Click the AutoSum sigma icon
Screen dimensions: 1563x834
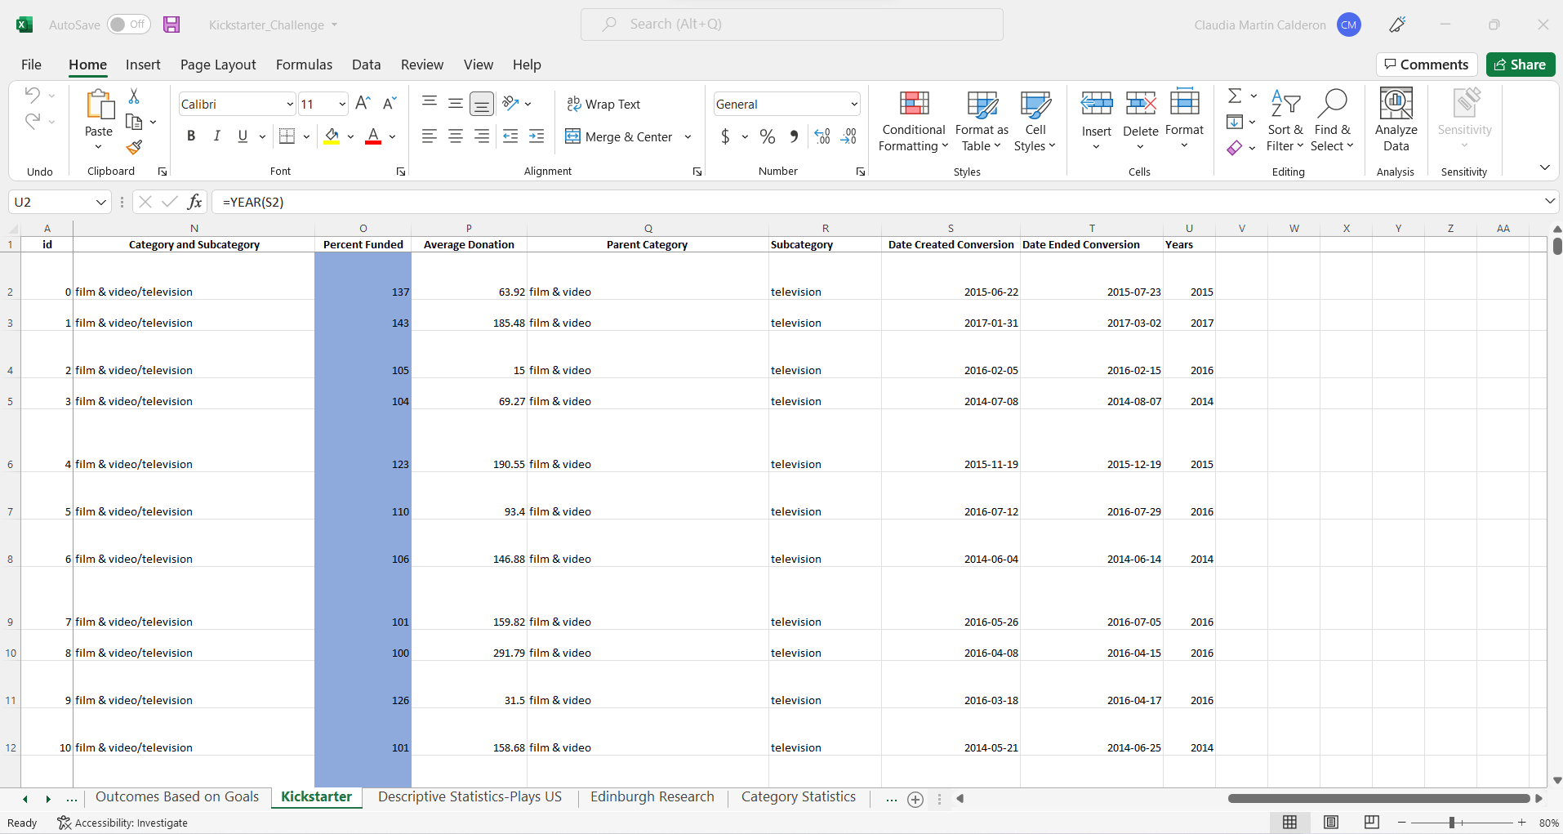coord(1235,96)
